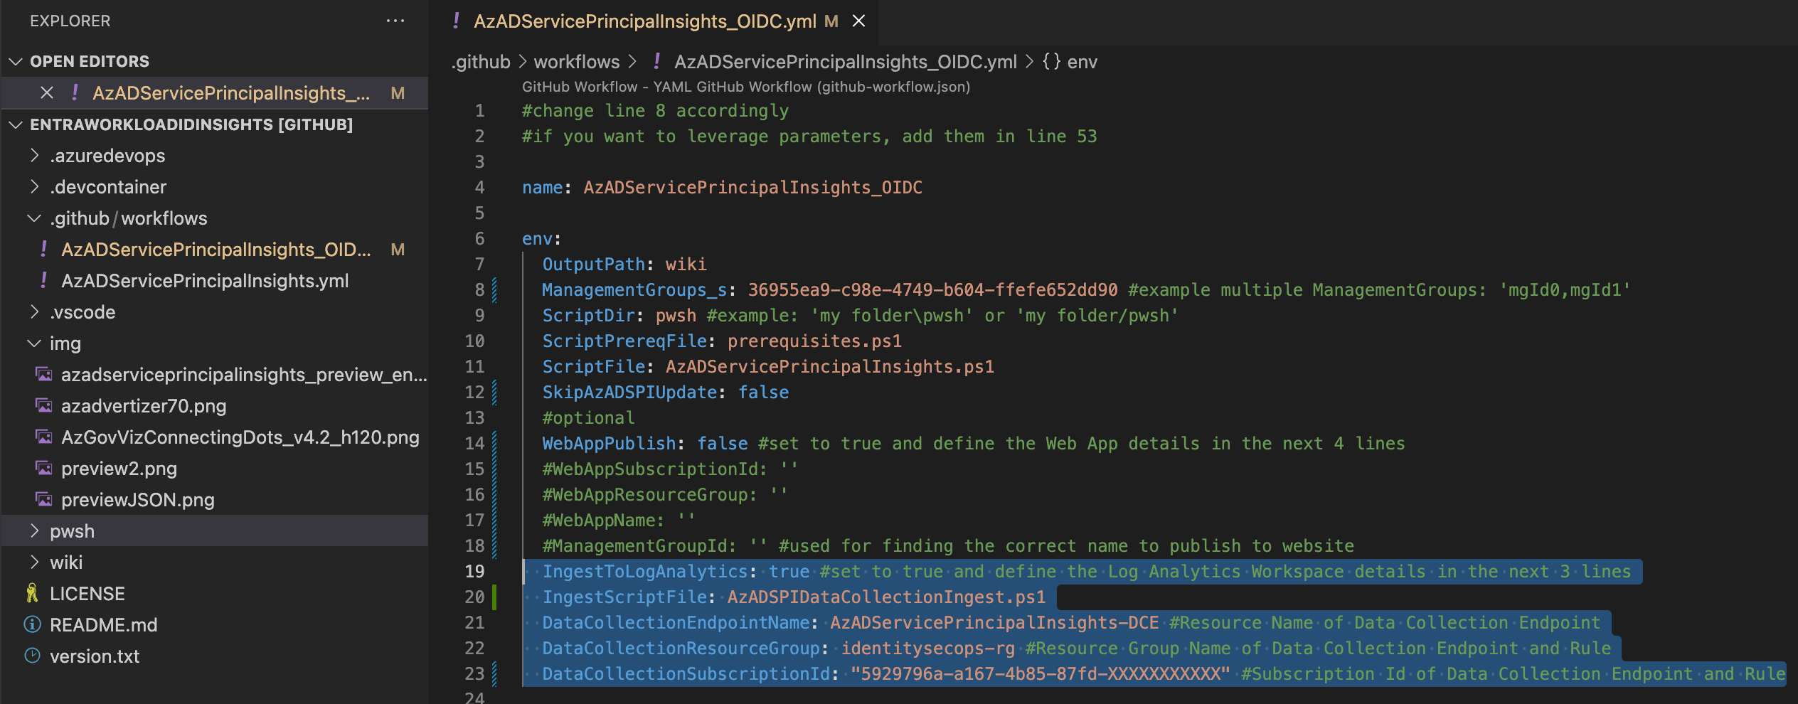Screen dimensions: 1798x704
Task: Click workflows breadcrumb segment
Action: coord(577,62)
